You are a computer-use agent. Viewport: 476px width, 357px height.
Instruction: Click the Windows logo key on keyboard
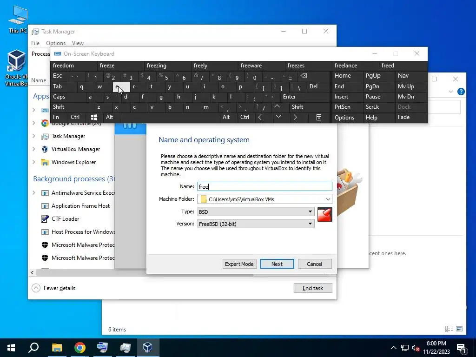(x=94, y=118)
